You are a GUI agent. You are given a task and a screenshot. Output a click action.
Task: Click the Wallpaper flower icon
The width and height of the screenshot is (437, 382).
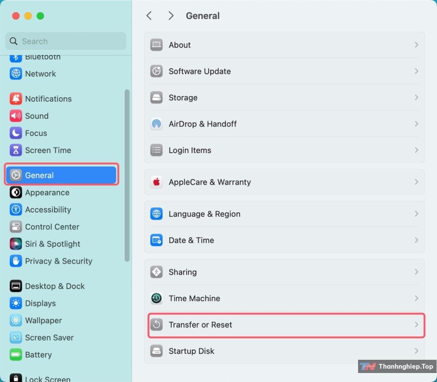(16, 320)
